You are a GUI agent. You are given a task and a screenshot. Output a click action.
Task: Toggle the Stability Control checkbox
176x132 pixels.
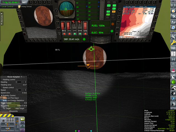coord(2,95)
